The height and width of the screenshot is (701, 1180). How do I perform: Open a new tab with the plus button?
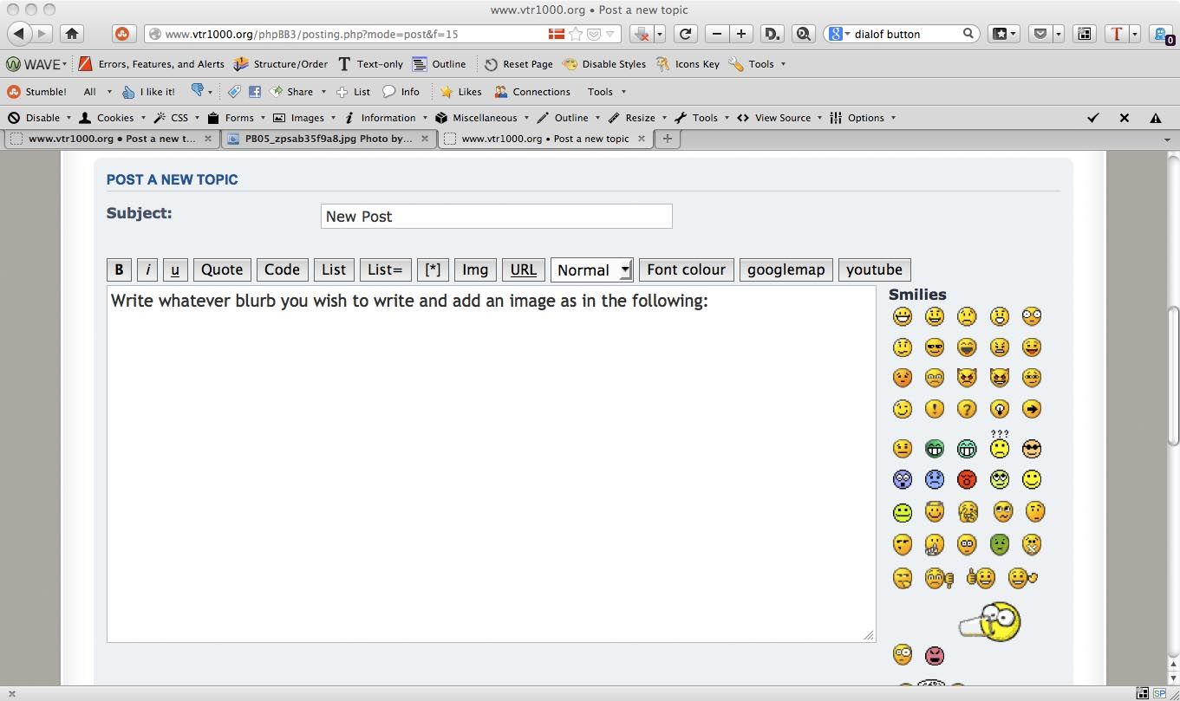(667, 139)
